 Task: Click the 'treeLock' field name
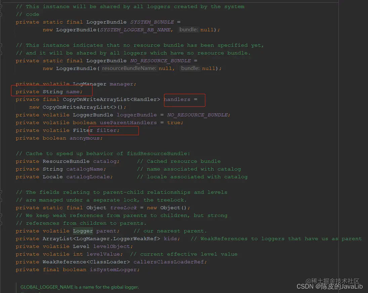[123, 208]
